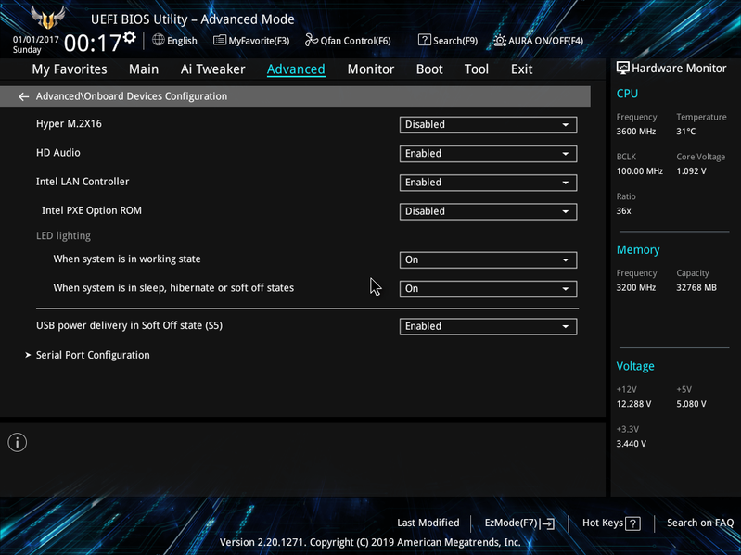Switch to the Monitor tab
Screen dimensions: 741x555
tap(371, 69)
